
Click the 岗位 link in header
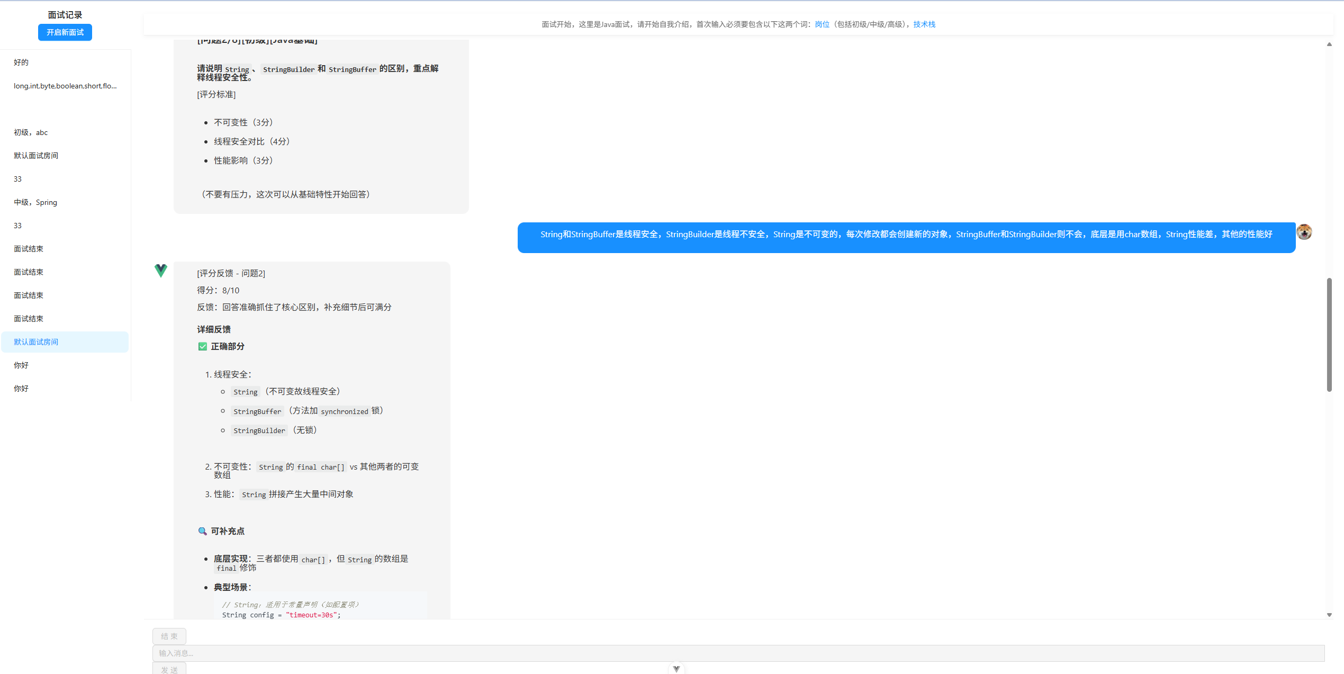[x=822, y=24]
